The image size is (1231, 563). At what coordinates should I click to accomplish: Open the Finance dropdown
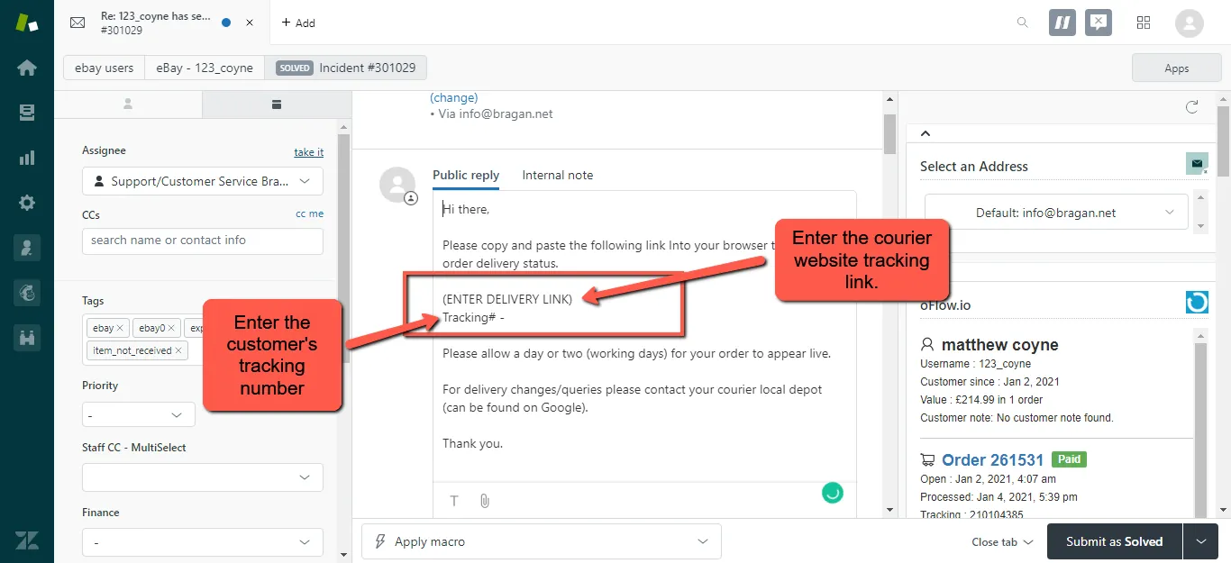pos(203,542)
